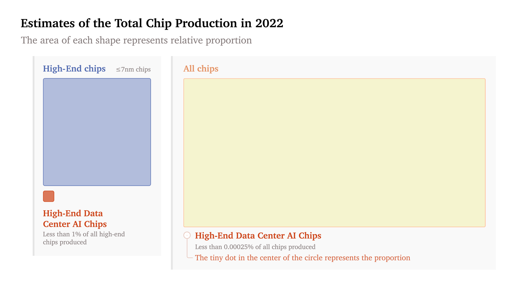Click 'High-End Data Center AI Chips' beside the circle
Image resolution: width=529 pixels, height=285 pixels.
click(x=258, y=236)
